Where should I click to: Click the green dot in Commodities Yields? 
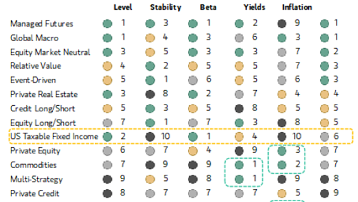(239, 165)
